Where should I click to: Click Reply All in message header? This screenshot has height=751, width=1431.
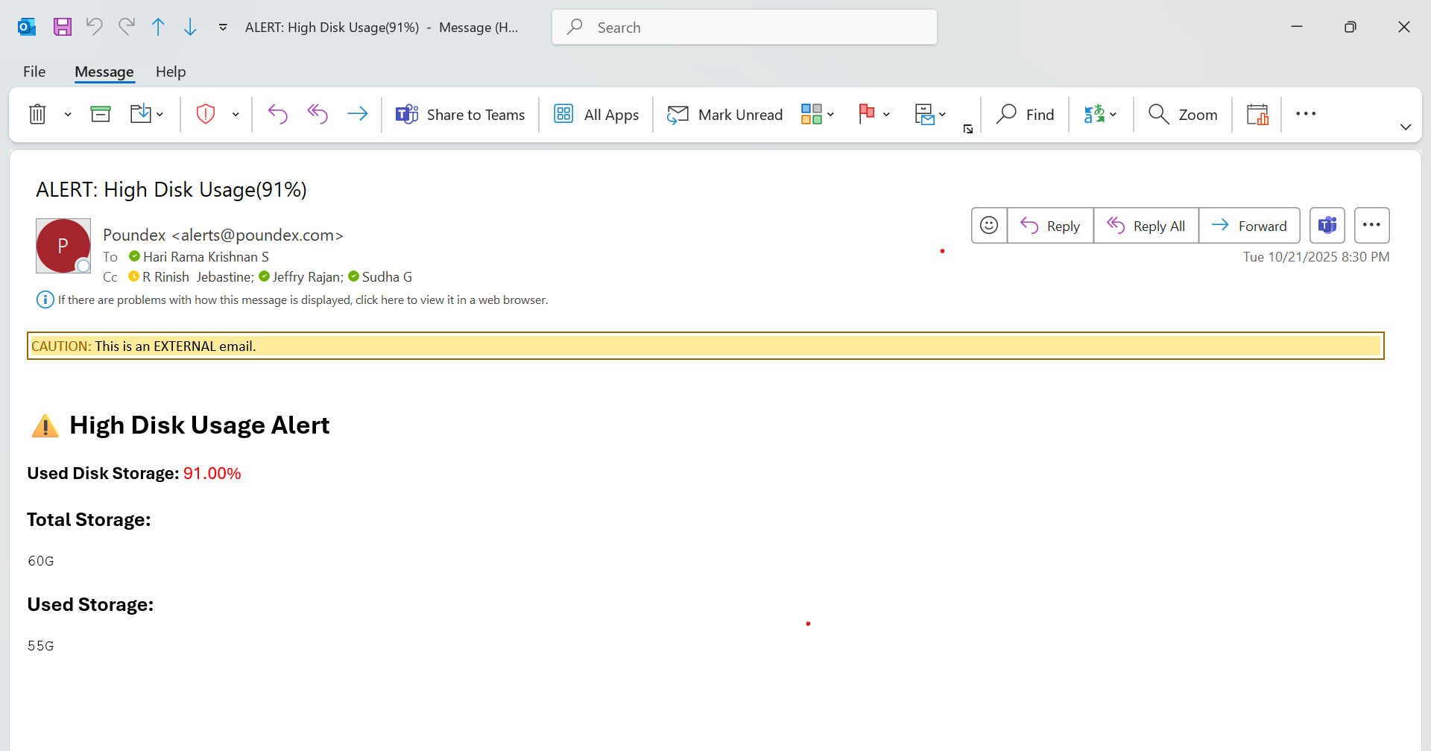tap(1146, 226)
